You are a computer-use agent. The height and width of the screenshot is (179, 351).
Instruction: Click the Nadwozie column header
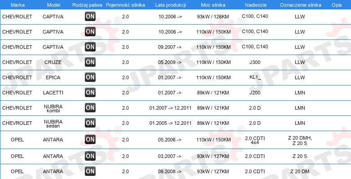coord(256,5)
